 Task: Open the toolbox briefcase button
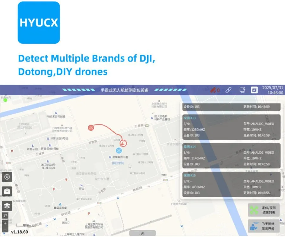(7, 191)
